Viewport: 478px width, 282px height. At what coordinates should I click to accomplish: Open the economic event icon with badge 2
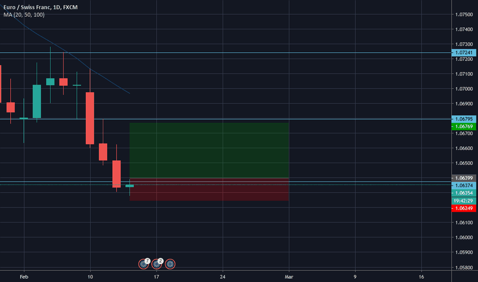point(157,264)
